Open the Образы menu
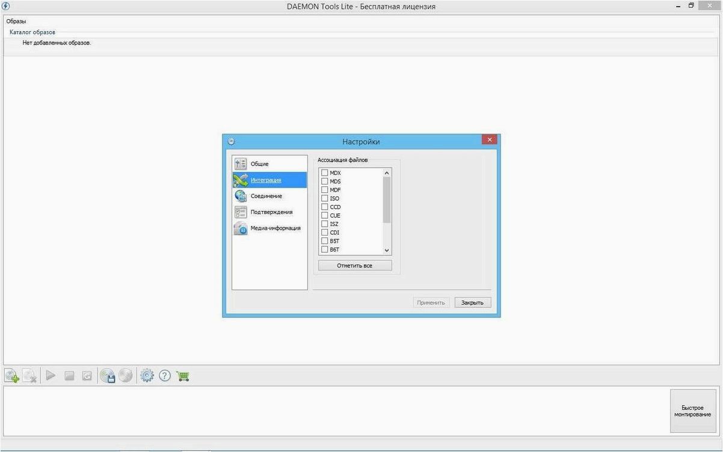The width and height of the screenshot is (723, 452). point(16,21)
